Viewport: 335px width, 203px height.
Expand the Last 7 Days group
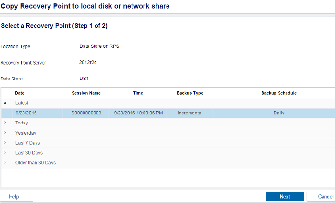(x=5, y=143)
